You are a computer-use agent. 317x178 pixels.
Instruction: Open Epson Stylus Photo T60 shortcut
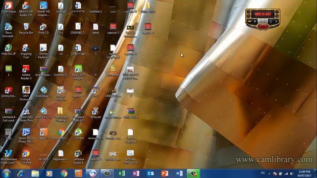[x=26, y=135]
